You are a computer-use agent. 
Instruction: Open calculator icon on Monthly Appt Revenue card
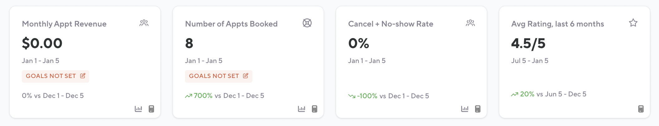click(x=151, y=109)
